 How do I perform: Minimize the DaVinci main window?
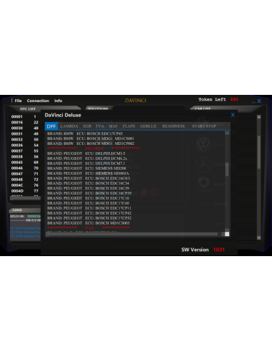pyautogui.click(x=253, y=101)
